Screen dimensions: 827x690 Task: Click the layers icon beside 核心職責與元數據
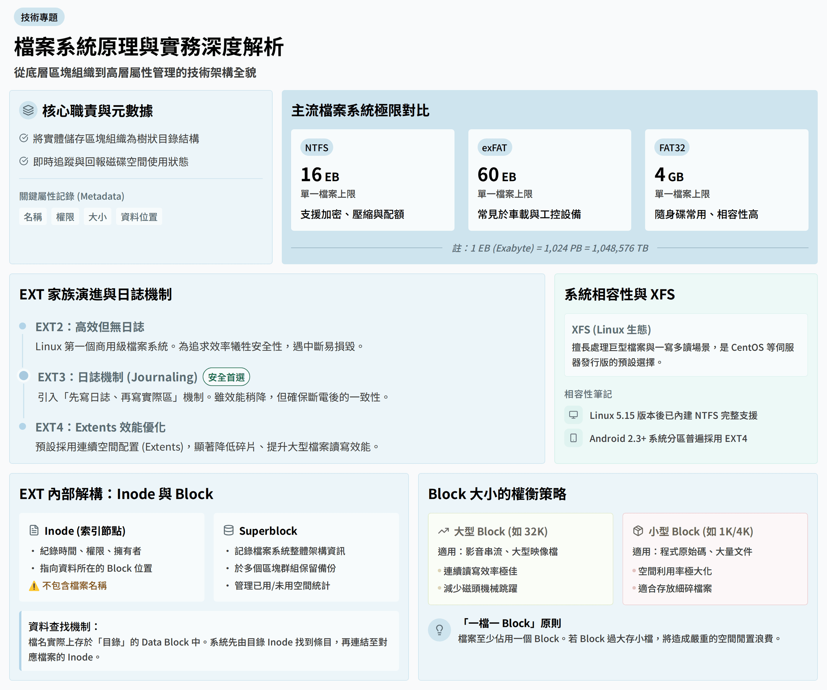click(28, 111)
